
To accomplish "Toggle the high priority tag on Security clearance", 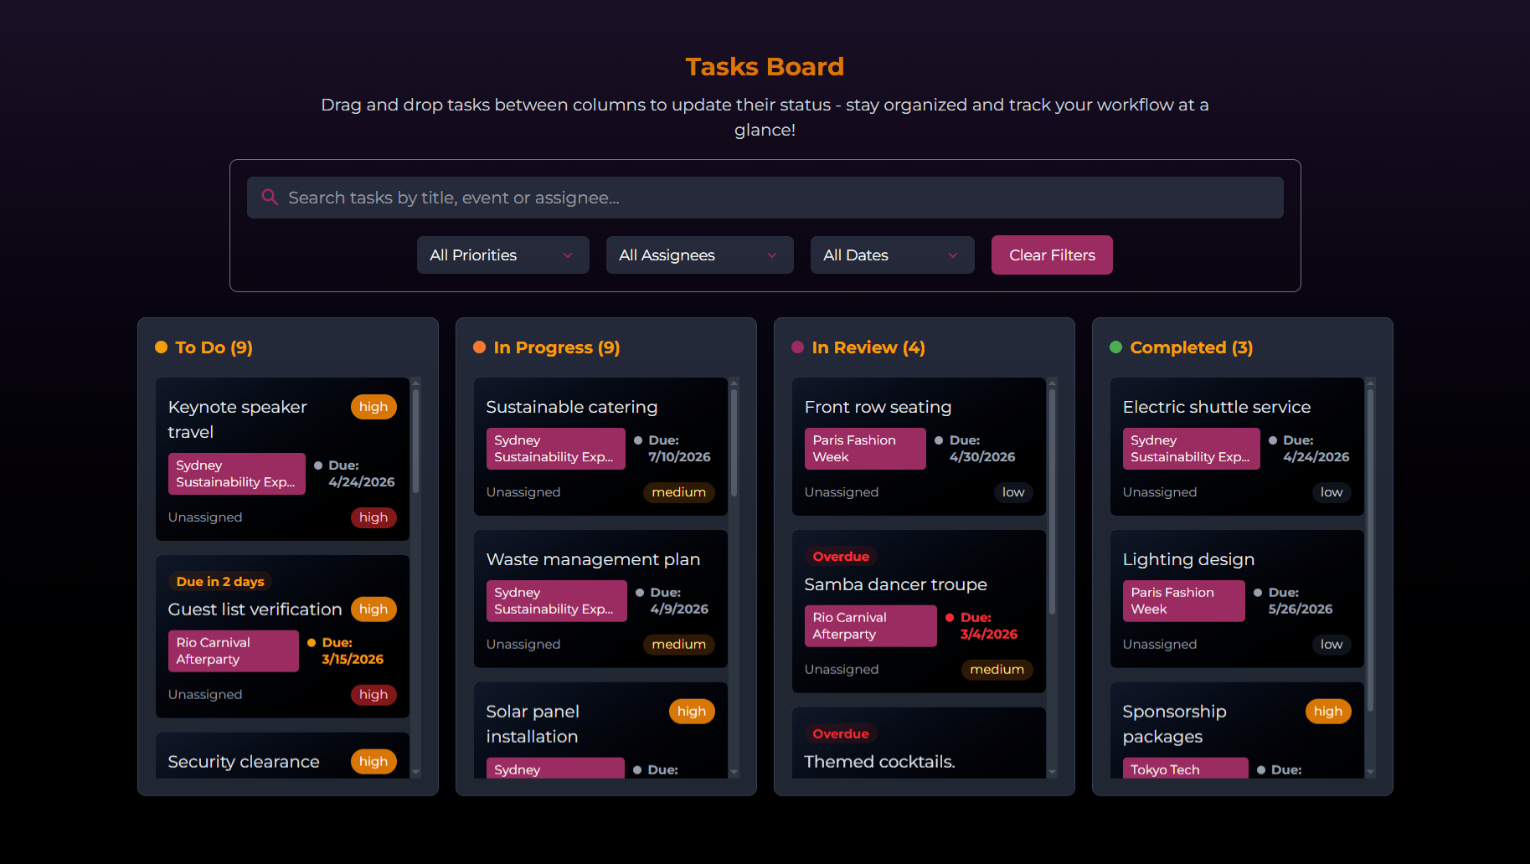I will [373, 761].
